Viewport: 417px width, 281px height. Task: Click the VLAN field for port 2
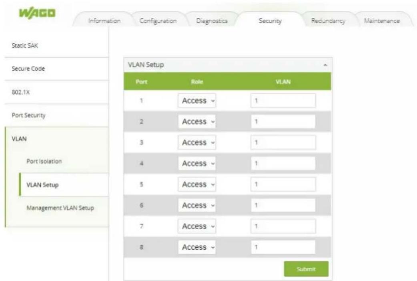[283, 121]
